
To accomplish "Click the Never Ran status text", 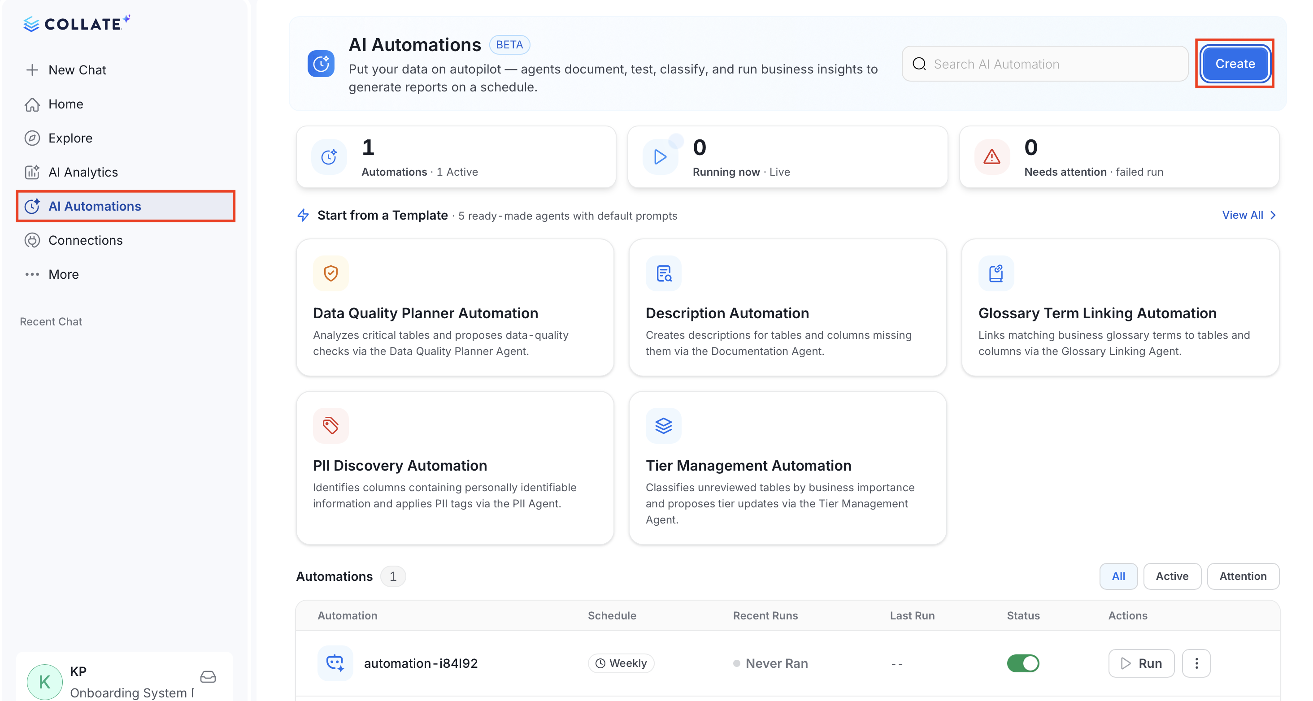I will click(776, 663).
